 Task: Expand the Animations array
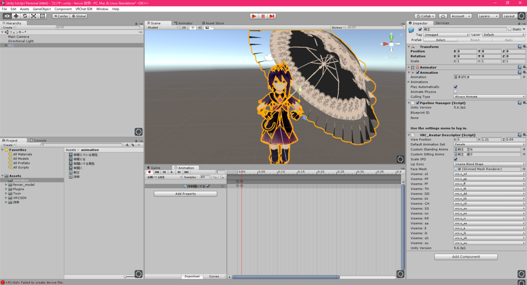pos(409,82)
